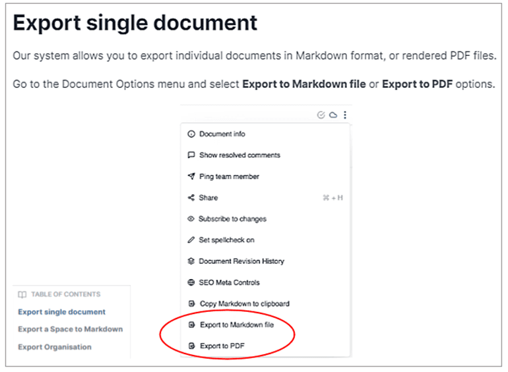Click bold Export to PDF text in paragraph
Viewport: 508px width, 372px height.
(x=418, y=84)
